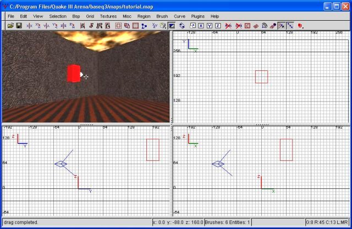
Task: Minimize the GtkRadiant window
Action: [x=328, y=7]
